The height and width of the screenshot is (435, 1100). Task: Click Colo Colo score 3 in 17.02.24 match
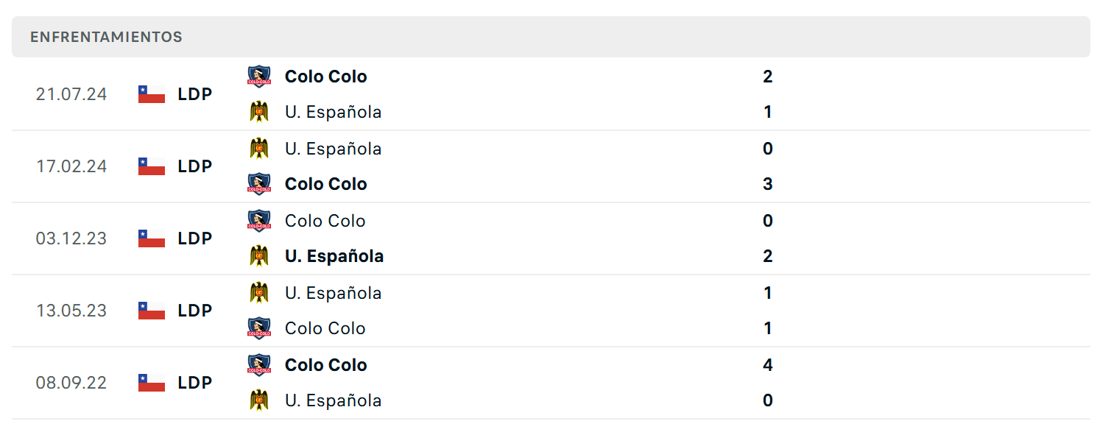[768, 184]
